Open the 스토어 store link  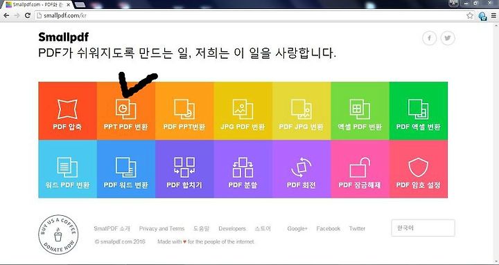[263, 228]
